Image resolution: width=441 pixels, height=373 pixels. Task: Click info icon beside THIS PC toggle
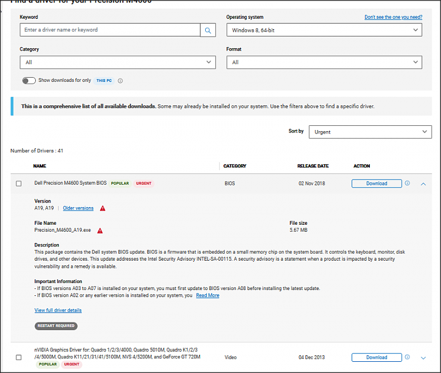120,81
